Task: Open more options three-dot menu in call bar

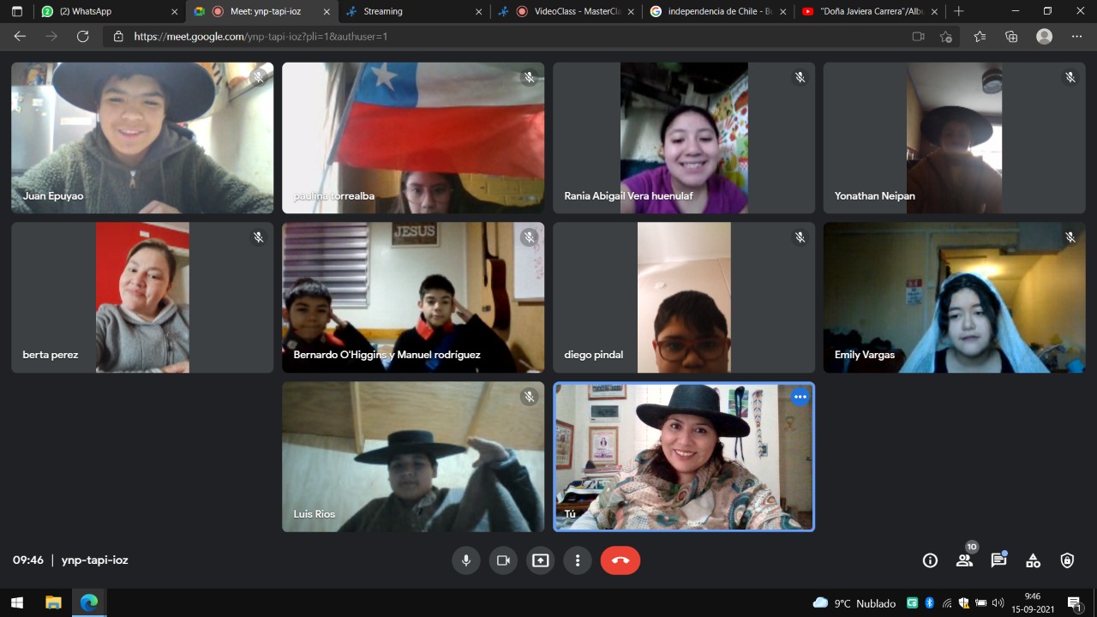Action: pyautogui.click(x=578, y=560)
